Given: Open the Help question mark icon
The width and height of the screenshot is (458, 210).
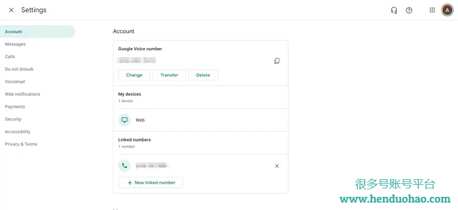Looking at the screenshot, I should (409, 10).
